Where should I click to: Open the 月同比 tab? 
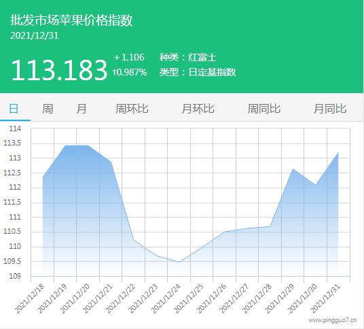click(330, 109)
